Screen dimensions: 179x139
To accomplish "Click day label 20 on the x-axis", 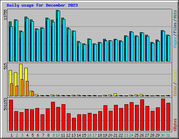I will tap(110, 135).
